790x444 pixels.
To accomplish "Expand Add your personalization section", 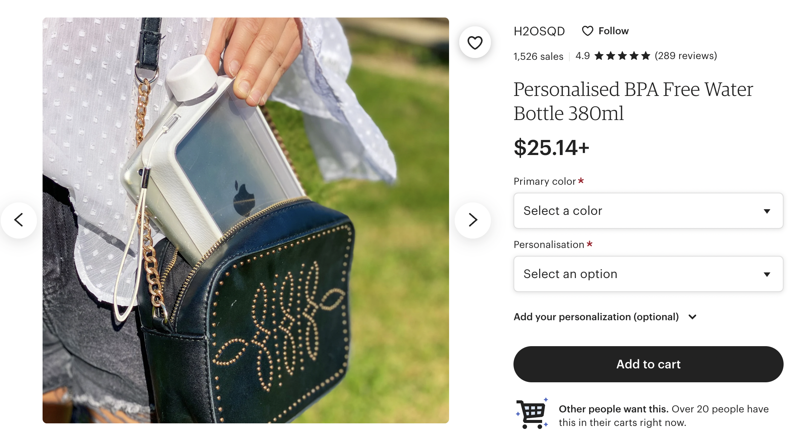I will pos(605,317).
